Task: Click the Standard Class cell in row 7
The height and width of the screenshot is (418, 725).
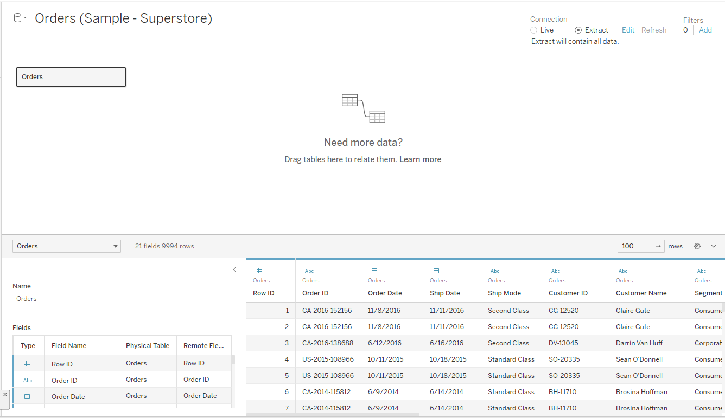Action: 511,408
